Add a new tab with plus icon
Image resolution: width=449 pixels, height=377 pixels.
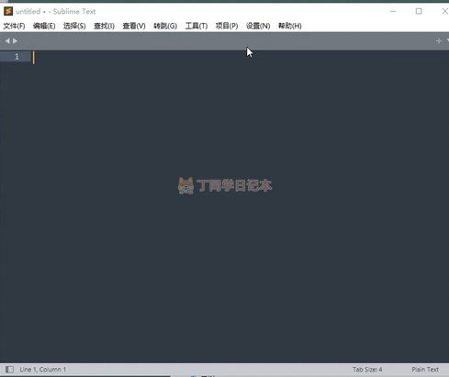(x=439, y=40)
